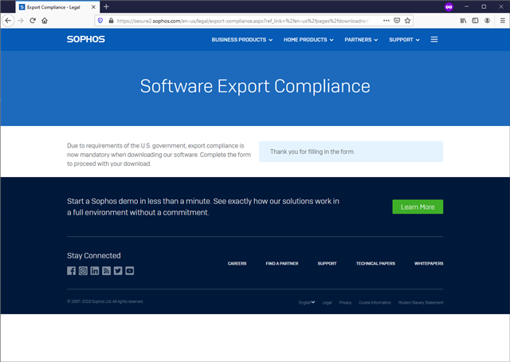View site security padlock info

(111, 21)
